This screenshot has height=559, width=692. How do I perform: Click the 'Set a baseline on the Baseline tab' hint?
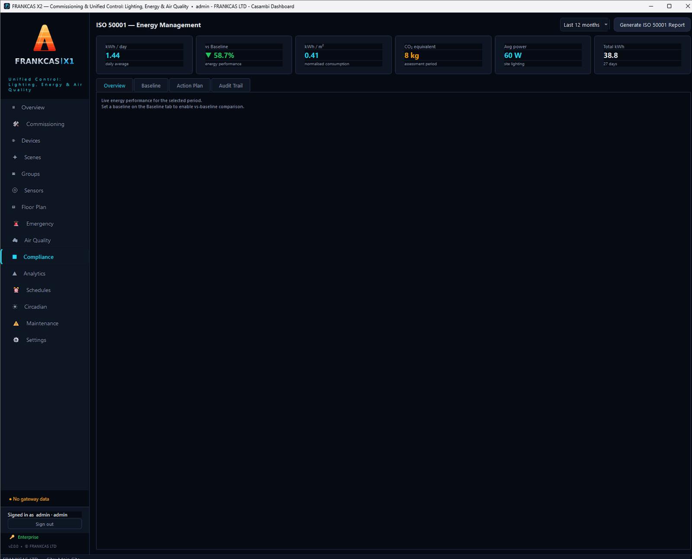tap(173, 107)
